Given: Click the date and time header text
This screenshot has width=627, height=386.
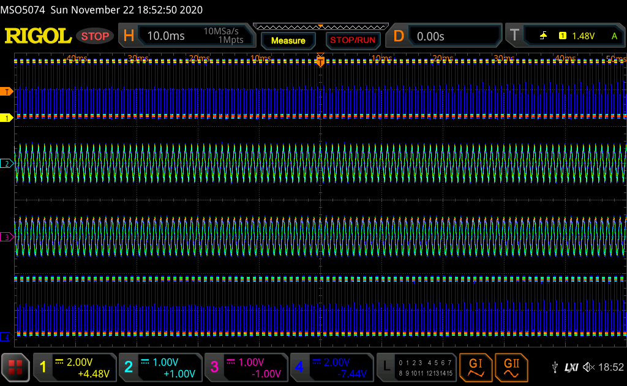Looking at the screenshot, I should tap(126, 10).
